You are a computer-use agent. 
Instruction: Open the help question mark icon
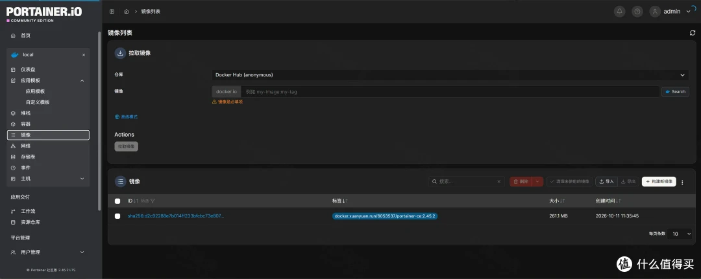(637, 12)
